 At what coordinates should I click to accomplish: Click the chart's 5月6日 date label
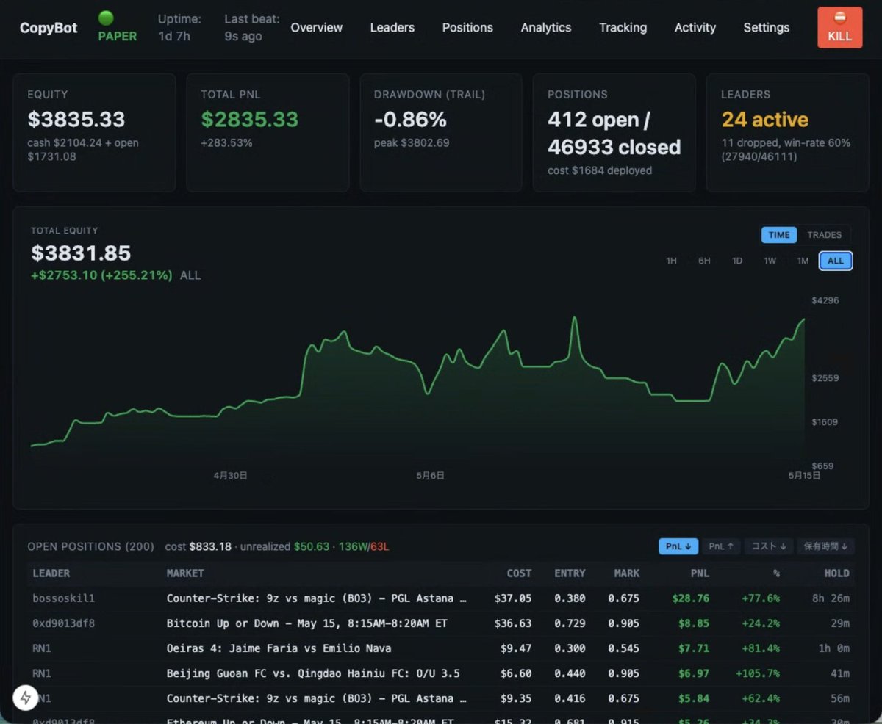(431, 476)
